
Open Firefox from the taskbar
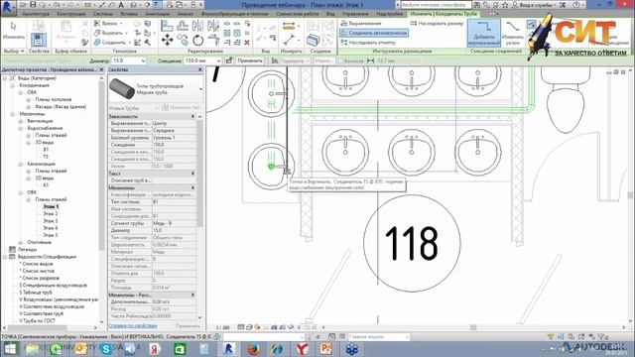pyautogui.click(x=253, y=348)
